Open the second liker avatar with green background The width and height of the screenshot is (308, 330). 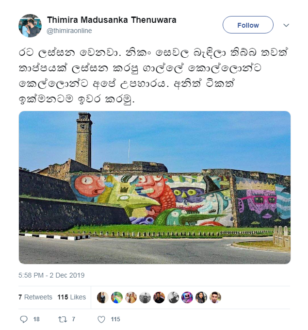[117, 297]
